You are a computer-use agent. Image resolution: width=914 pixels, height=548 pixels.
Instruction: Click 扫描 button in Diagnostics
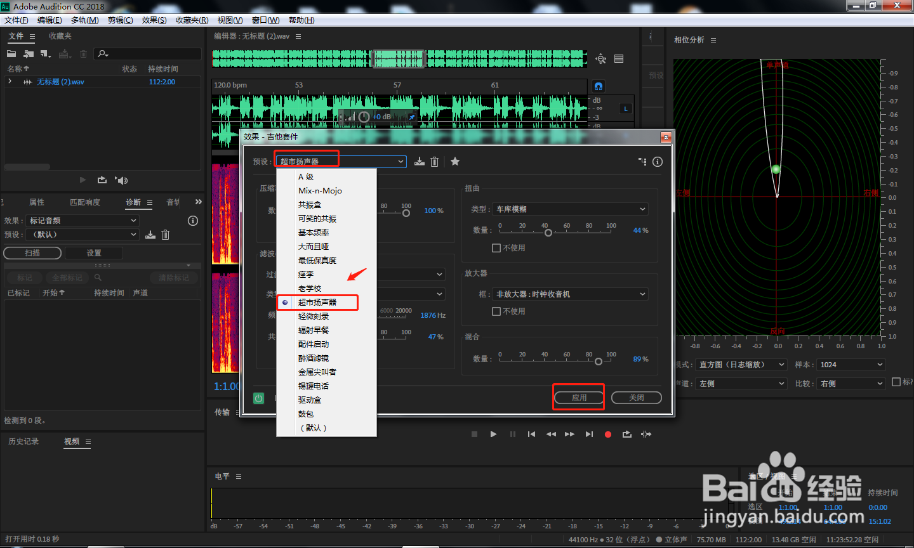tap(32, 253)
